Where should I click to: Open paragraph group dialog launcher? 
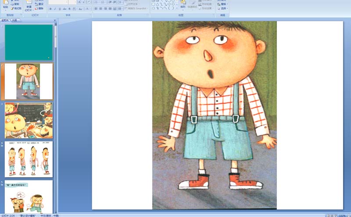(x=148, y=15)
